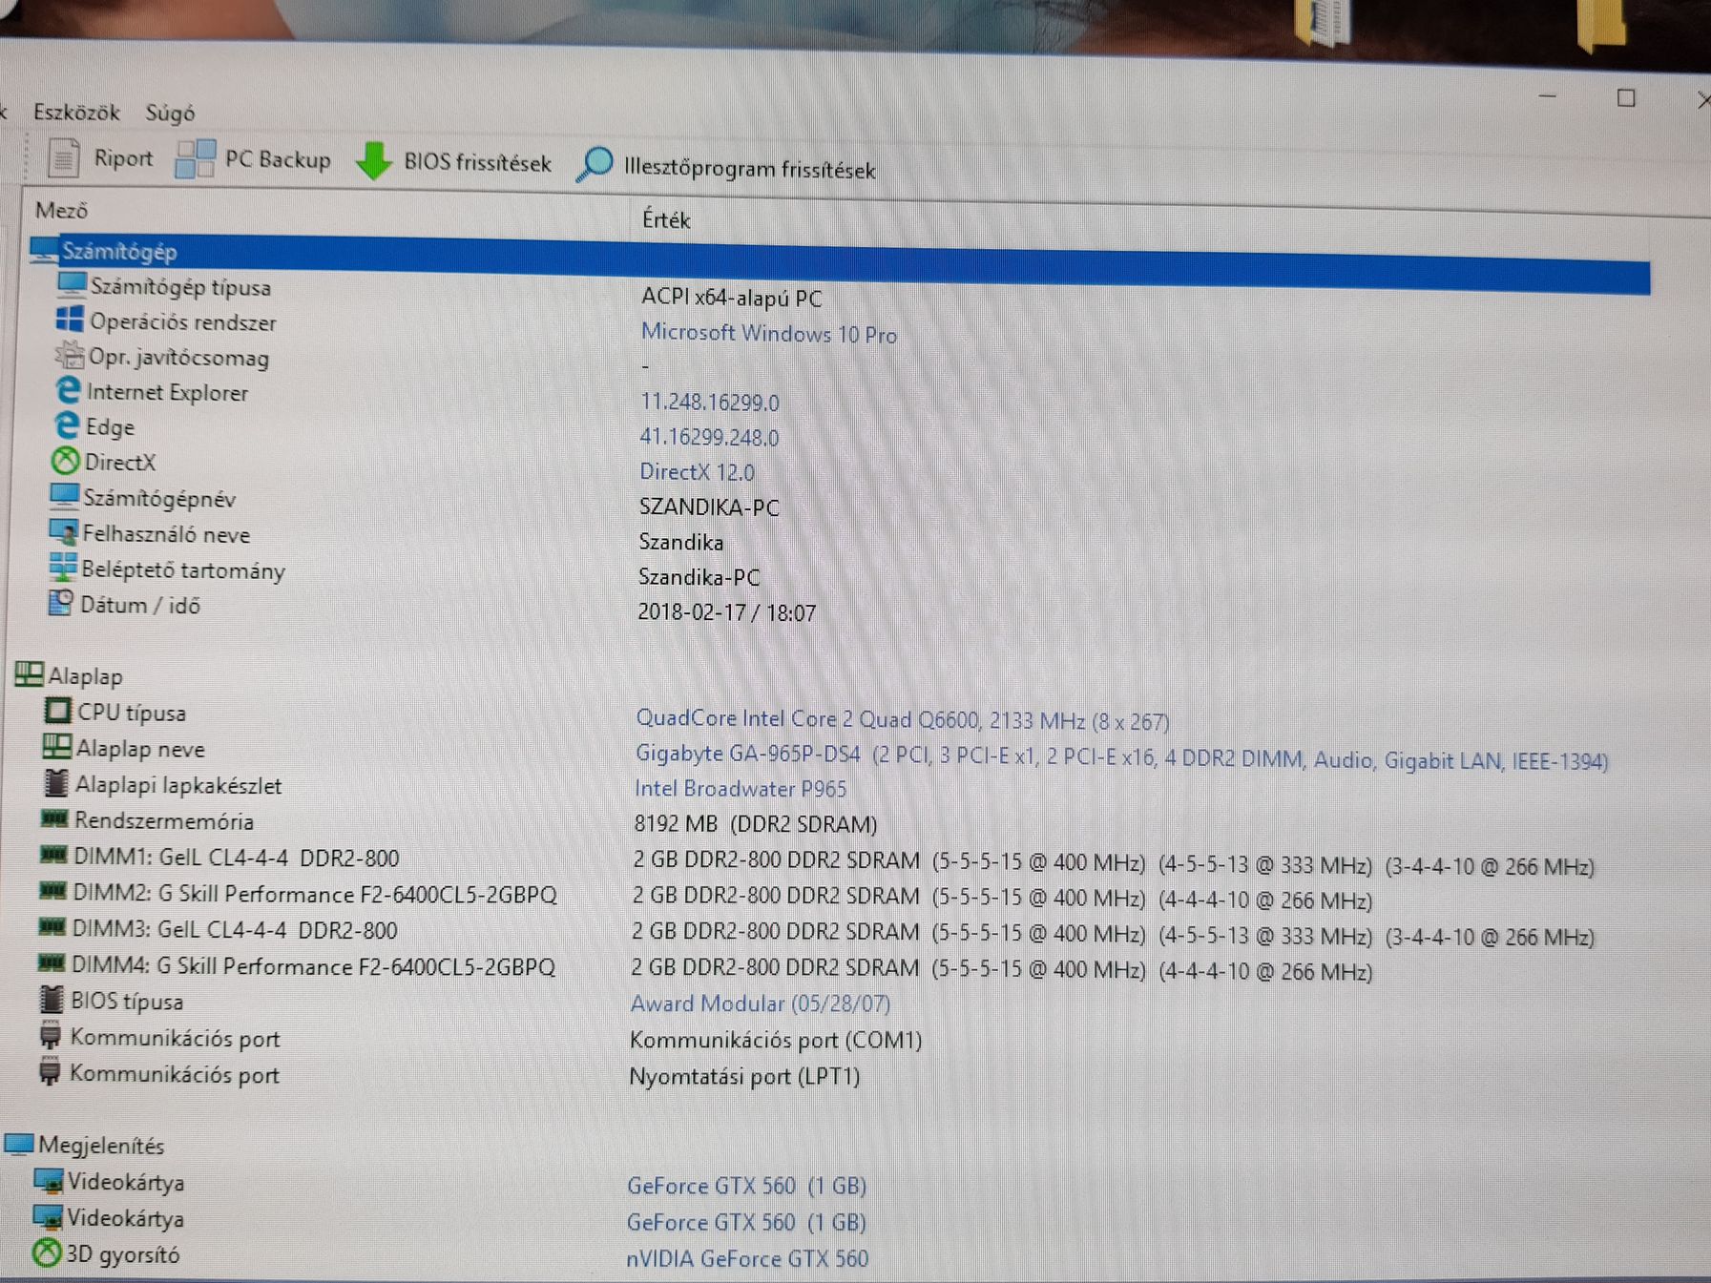Screen dimensions: 1711x1283
Task: Click the Kommunikációs port (COM1) value
Action: click(x=776, y=1040)
